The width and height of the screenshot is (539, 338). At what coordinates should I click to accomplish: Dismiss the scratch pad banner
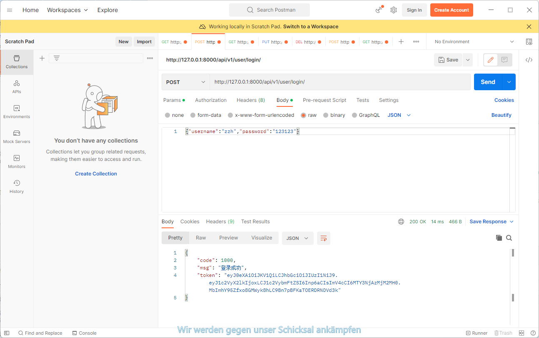[x=529, y=27]
